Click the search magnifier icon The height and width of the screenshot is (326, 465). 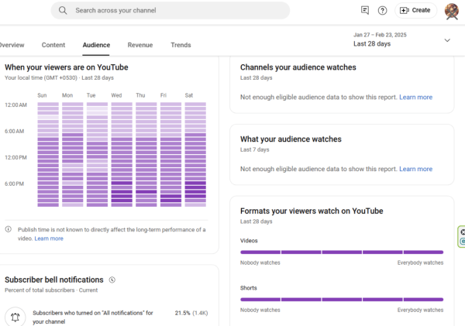(x=63, y=10)
